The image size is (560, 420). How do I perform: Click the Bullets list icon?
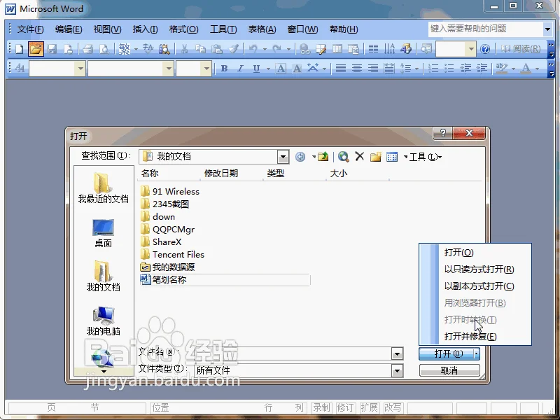pos(449,68)
